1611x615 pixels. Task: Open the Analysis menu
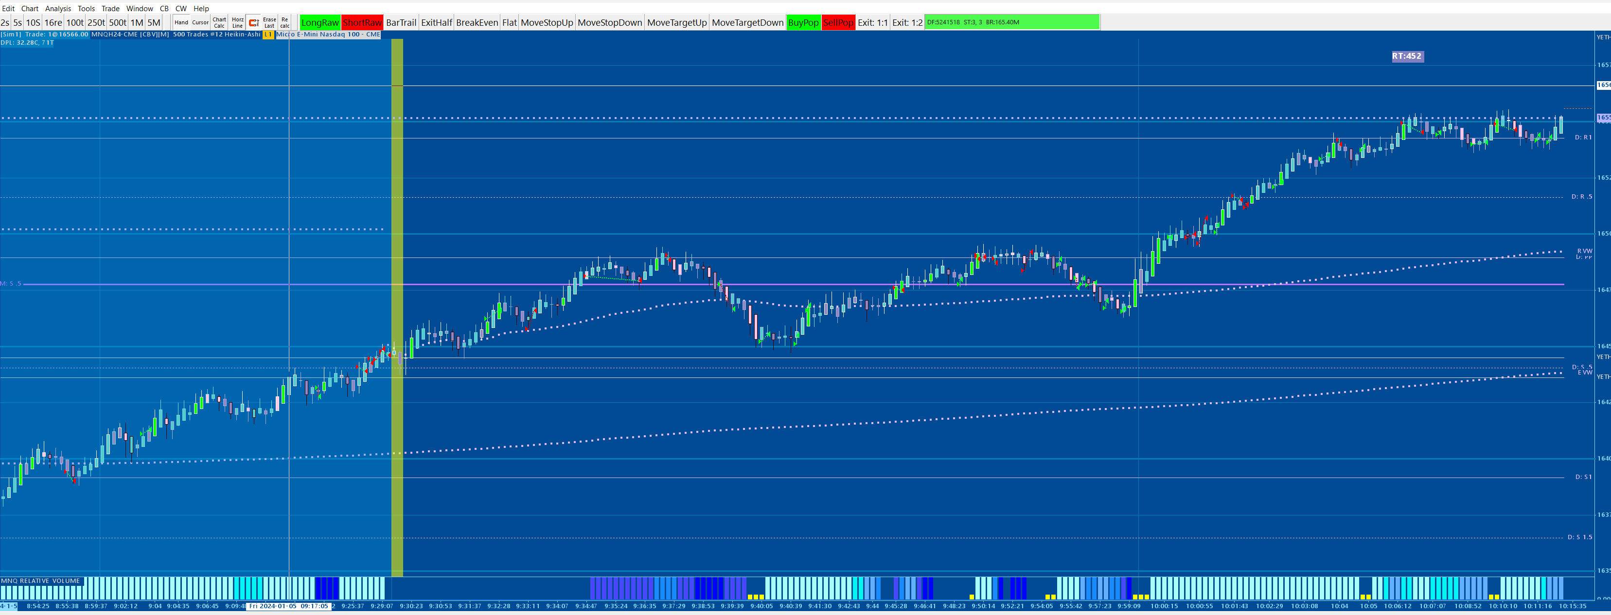point(57,8)
